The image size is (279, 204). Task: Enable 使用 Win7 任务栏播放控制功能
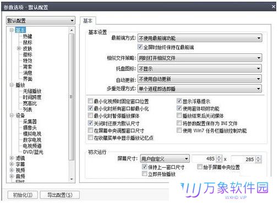179,130
